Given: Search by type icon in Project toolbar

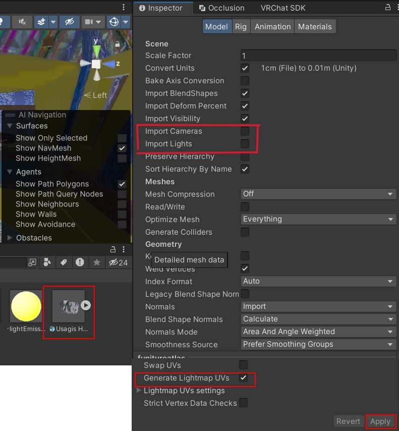Looking at the screenshot, I should click(x=47, y=262).
